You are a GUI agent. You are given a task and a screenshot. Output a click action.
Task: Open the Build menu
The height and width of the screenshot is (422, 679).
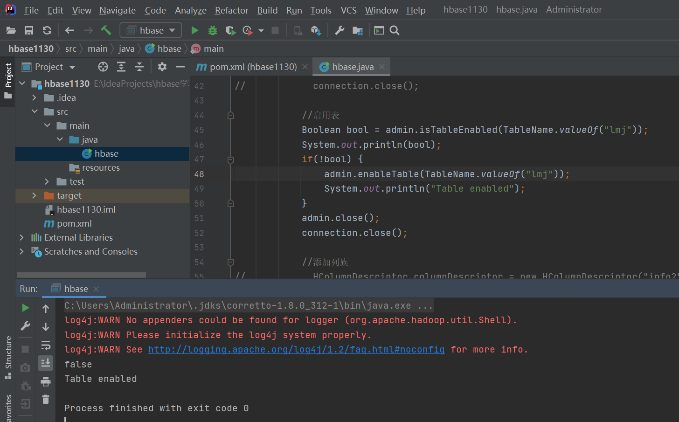(x=267, y=10)
